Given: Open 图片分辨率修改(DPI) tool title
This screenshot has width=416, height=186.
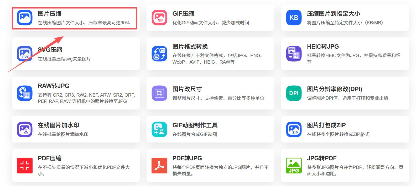Looking at the screenshot, I should [x=335, y=89].
